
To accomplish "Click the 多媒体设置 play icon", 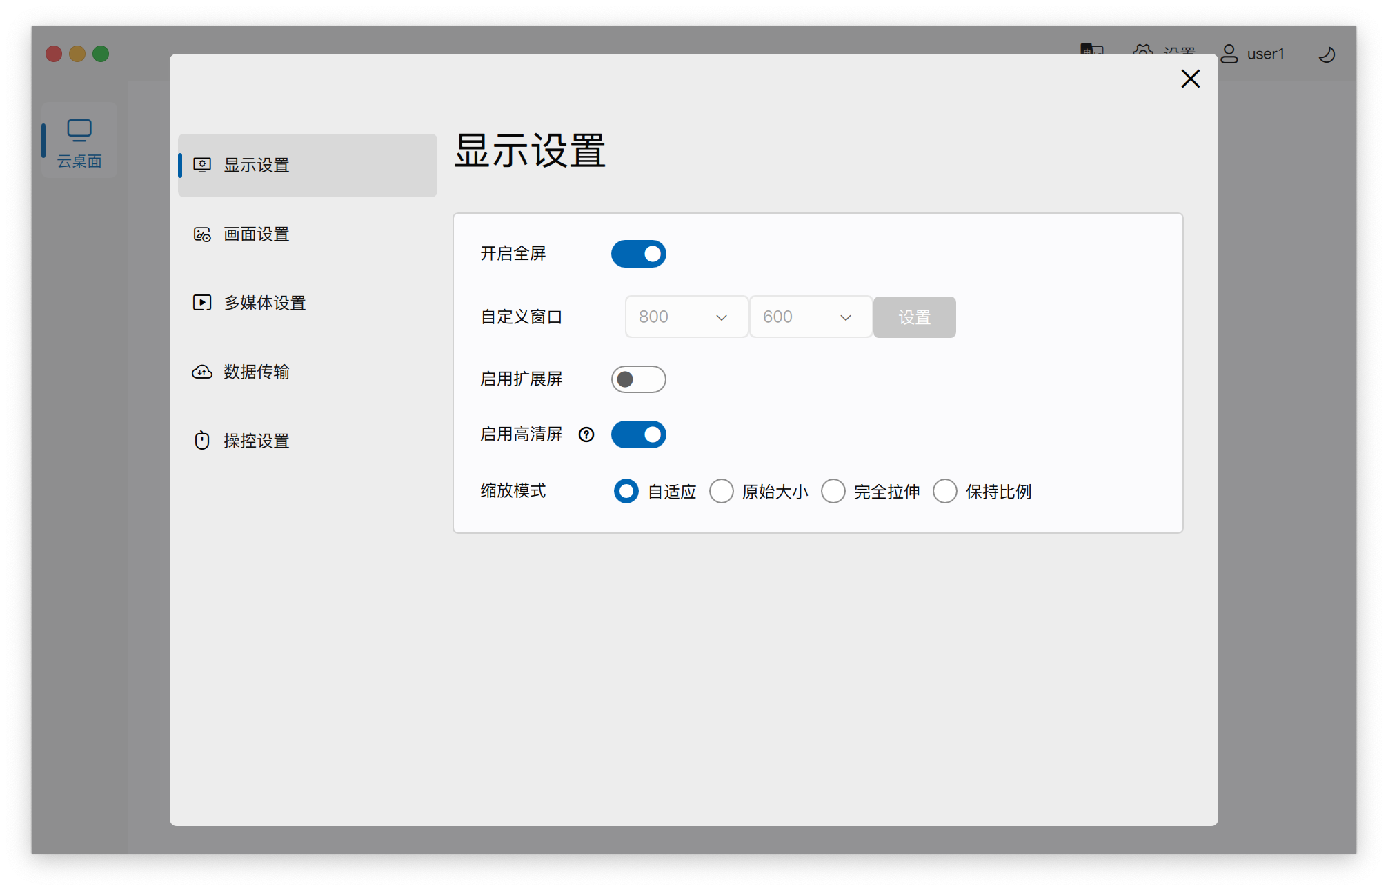I will 202,303.
